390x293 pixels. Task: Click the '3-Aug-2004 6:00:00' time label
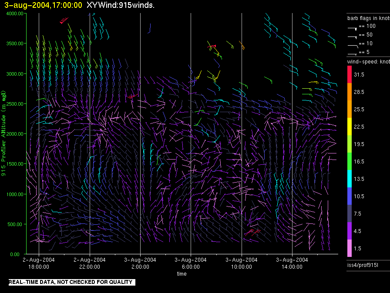coord(191,263)
